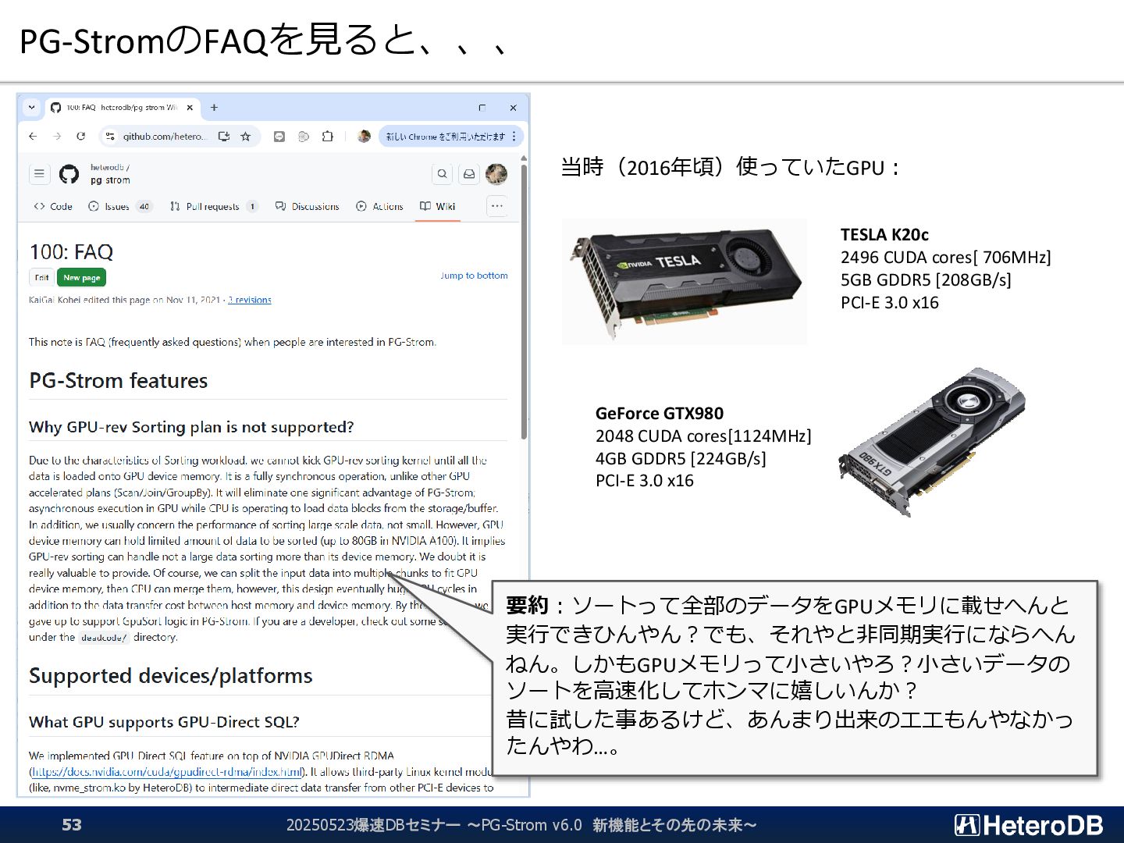Open the pg-strom repository link
This screenshot has width=1124, height=843.
[x=110, y=180]
